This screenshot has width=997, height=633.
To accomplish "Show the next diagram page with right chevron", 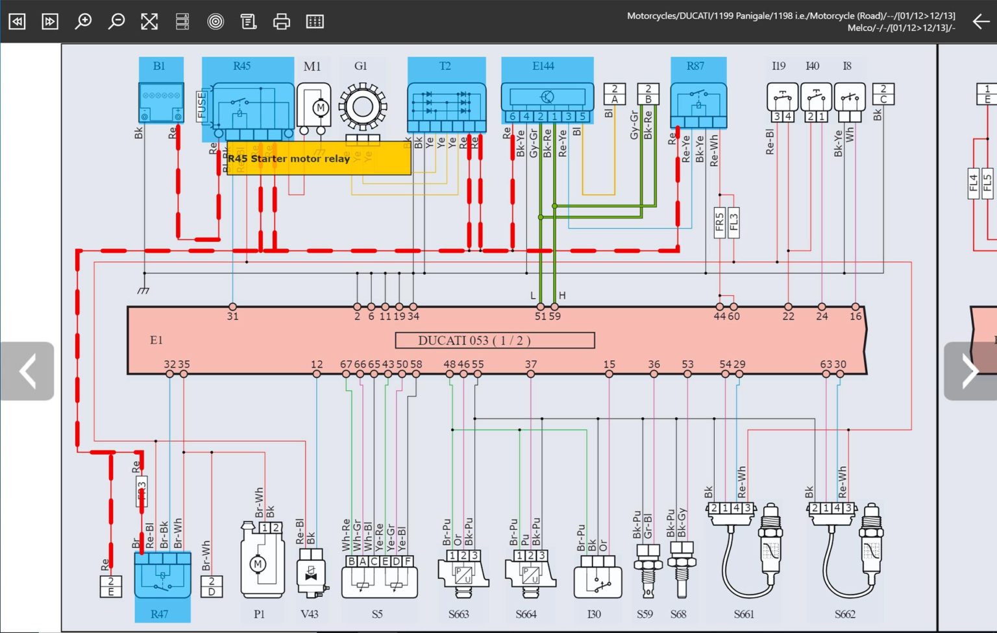I will click(x=970, y=372).
